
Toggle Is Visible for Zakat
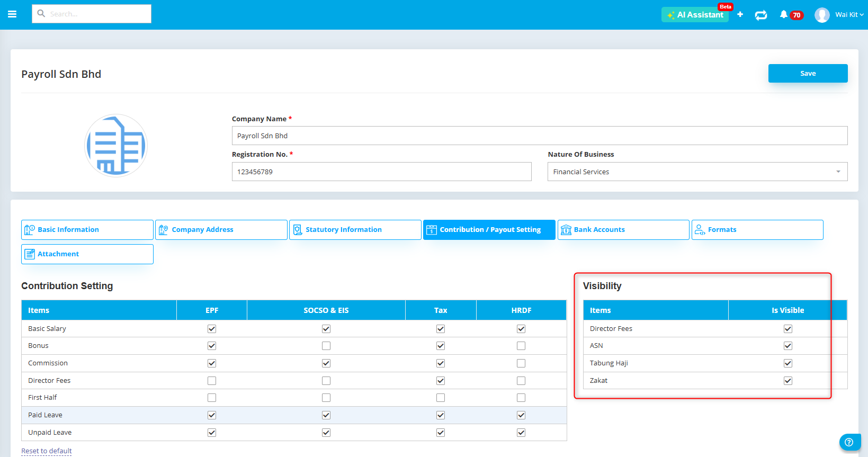click(788, 381)
